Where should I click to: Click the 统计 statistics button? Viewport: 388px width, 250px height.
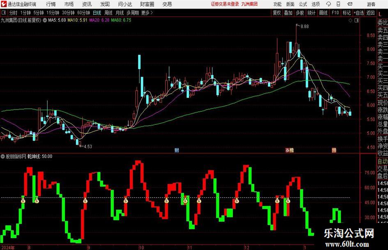point(311,13)
